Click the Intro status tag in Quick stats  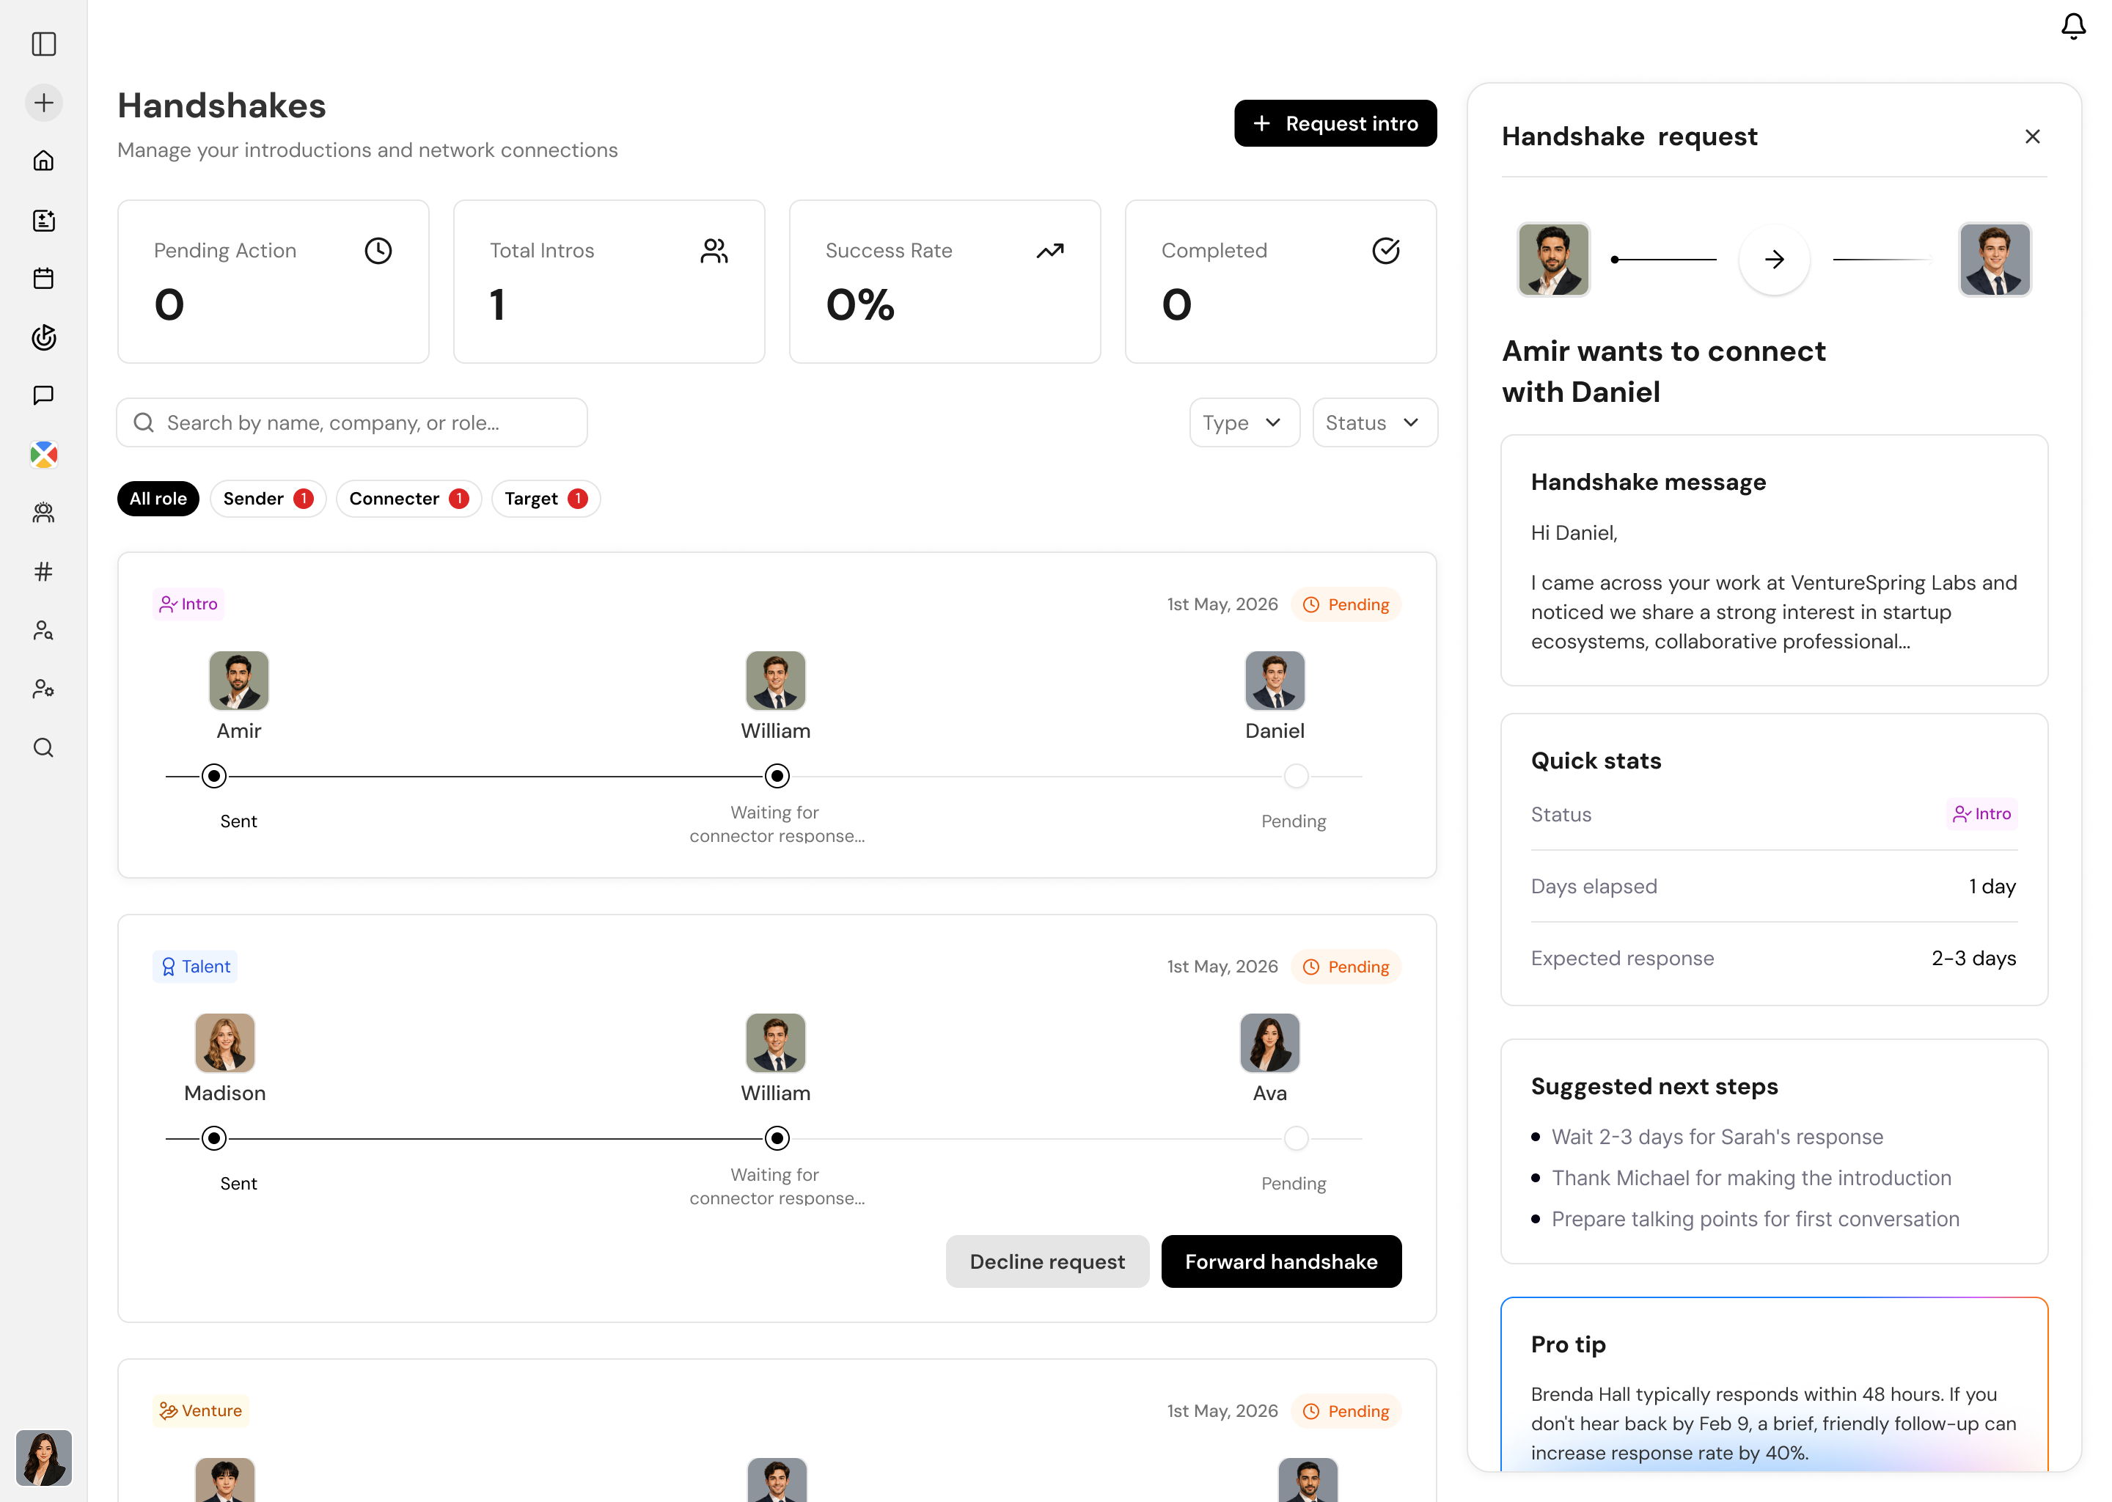point(1981,814)
